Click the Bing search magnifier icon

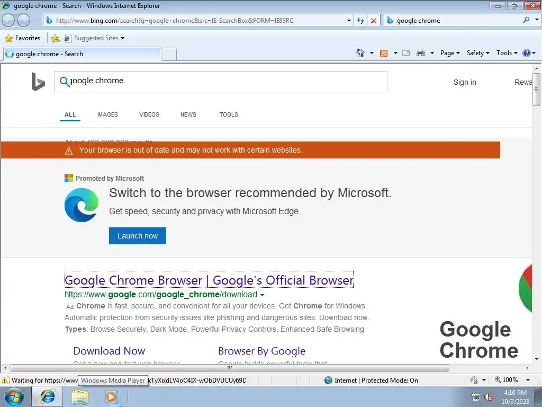click(65, 82)
